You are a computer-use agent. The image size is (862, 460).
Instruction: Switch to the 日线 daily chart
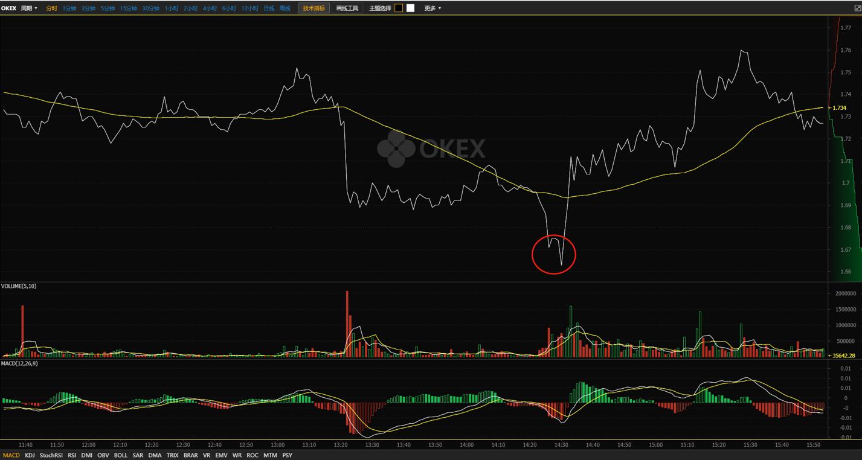(x=269, y=8)
